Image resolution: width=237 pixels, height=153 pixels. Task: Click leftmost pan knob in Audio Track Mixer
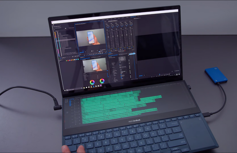point(108,26)
